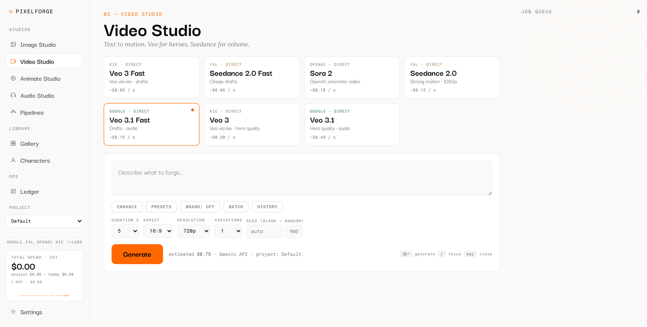Screen dimensions: 647x327
Task: Click the Batch button
Action: (236, 207)
